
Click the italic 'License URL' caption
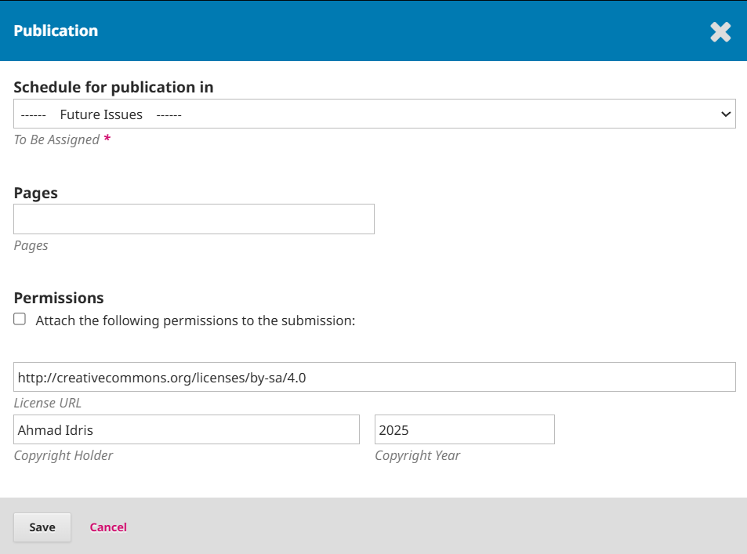tap(48, 403)
